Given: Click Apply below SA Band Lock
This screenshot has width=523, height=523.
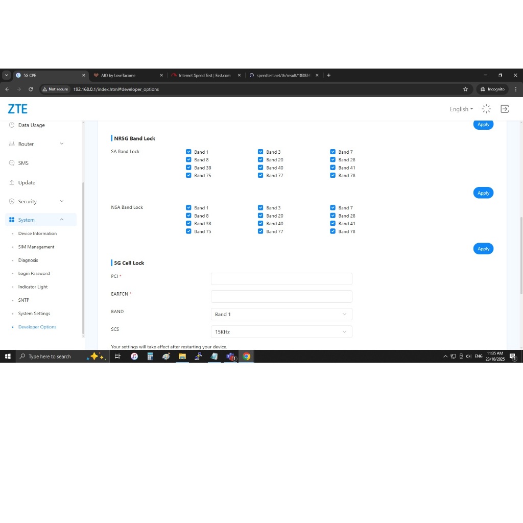Looking at the screenshot, I should 483,193.
